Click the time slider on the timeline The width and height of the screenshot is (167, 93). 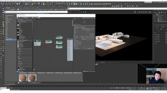[10, 84]
